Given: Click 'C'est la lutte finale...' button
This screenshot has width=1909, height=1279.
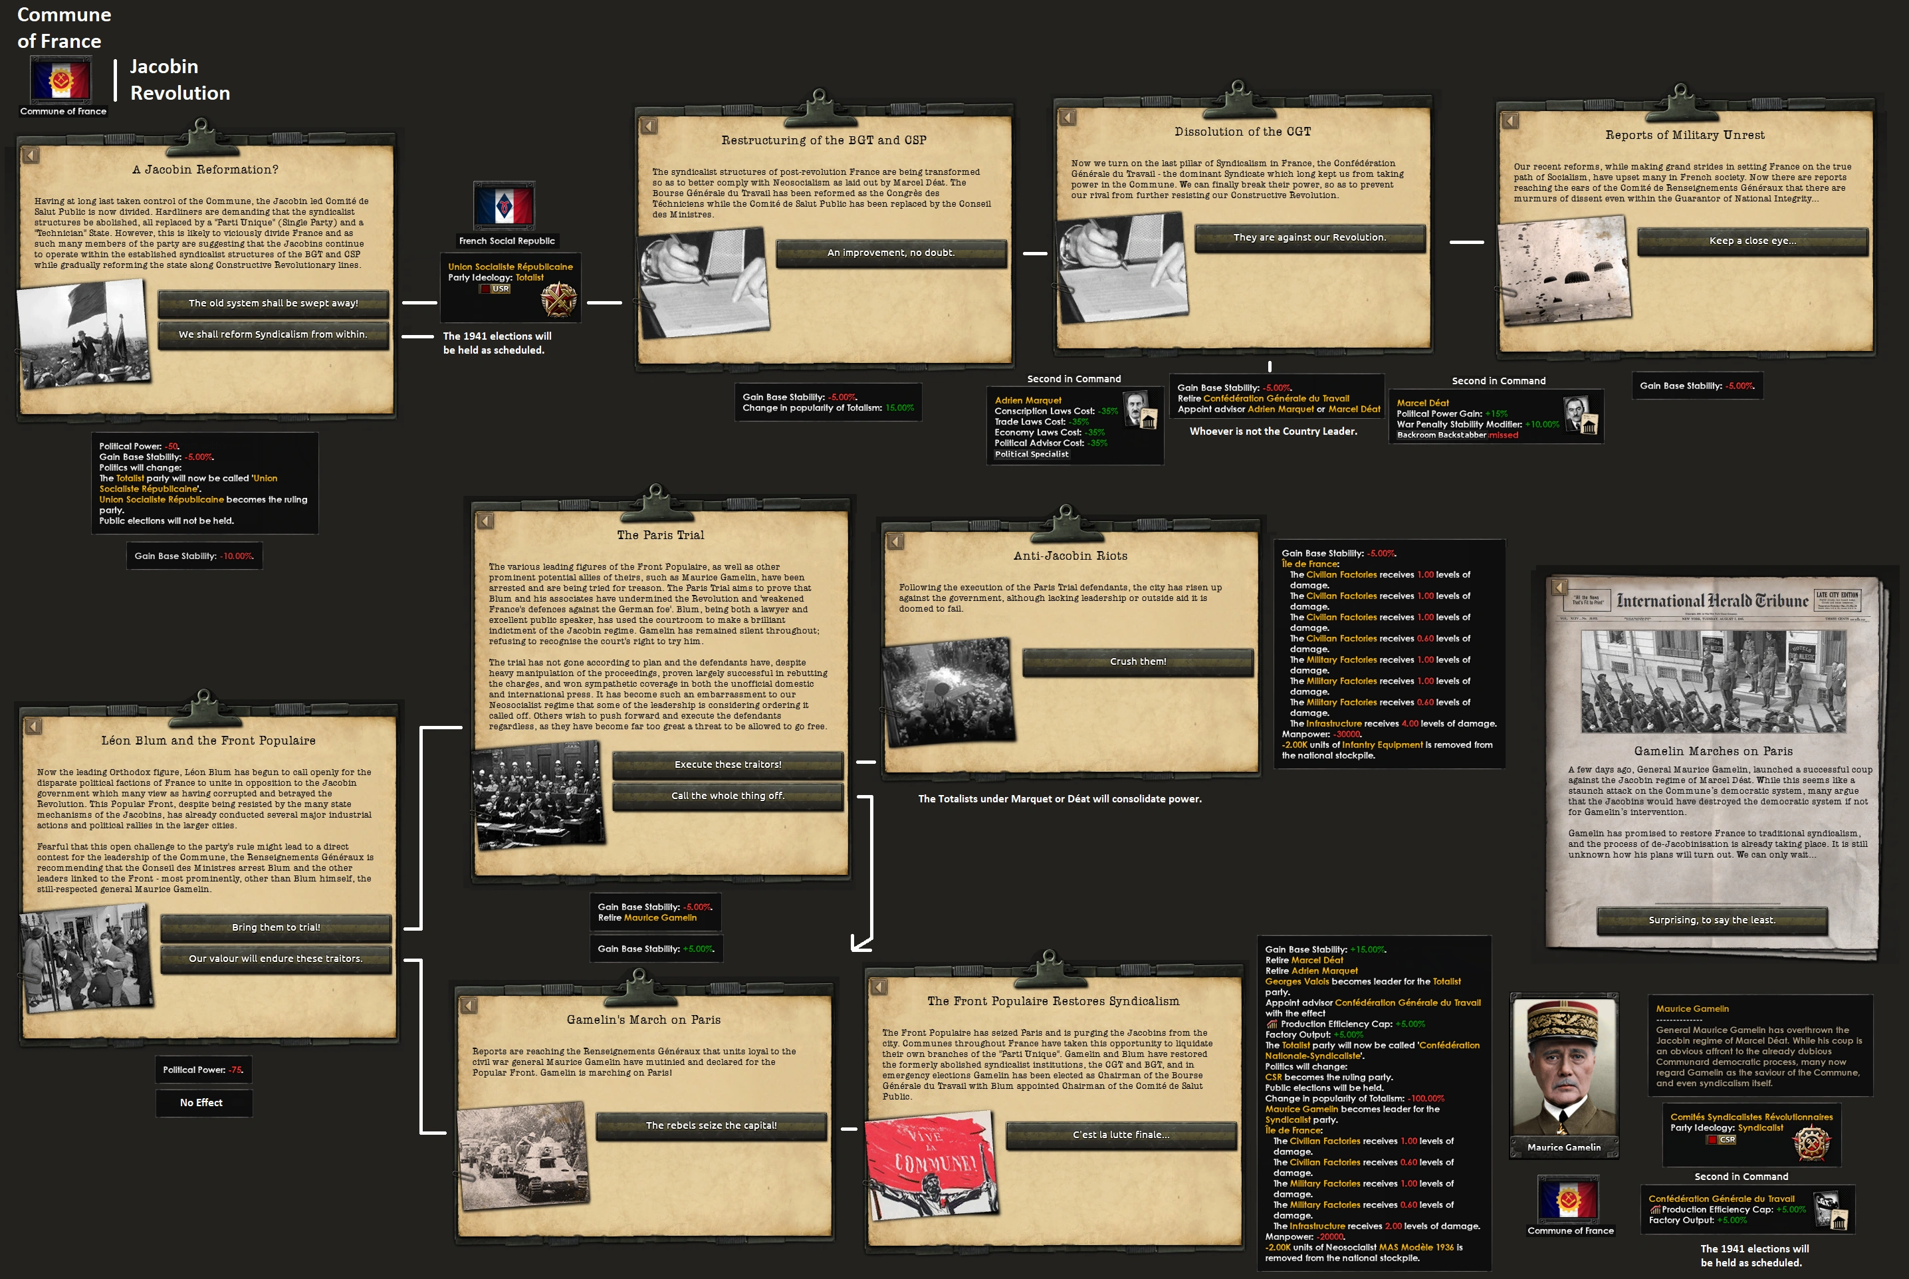Looking at the screenshot, I should coord(1121,1135).
